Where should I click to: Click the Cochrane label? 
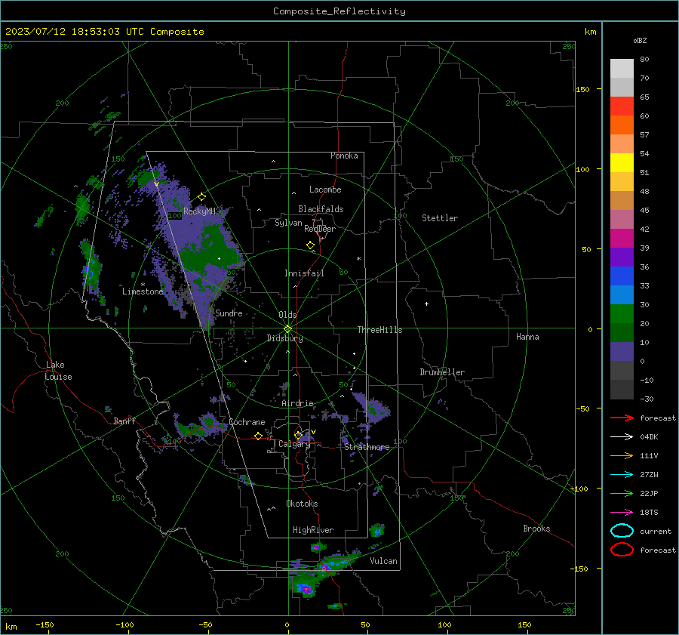[x=247, y=422]
